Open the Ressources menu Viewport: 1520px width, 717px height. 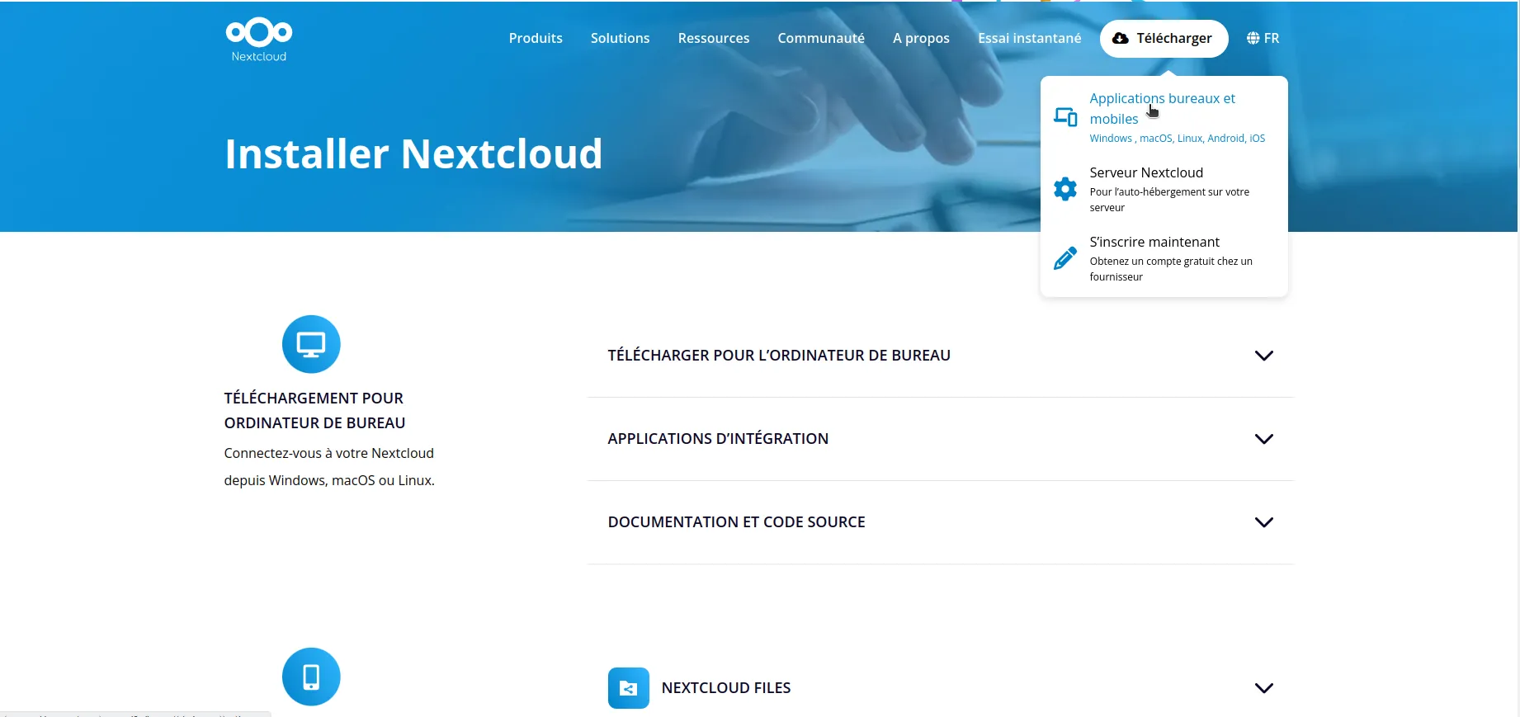(714, 38)
